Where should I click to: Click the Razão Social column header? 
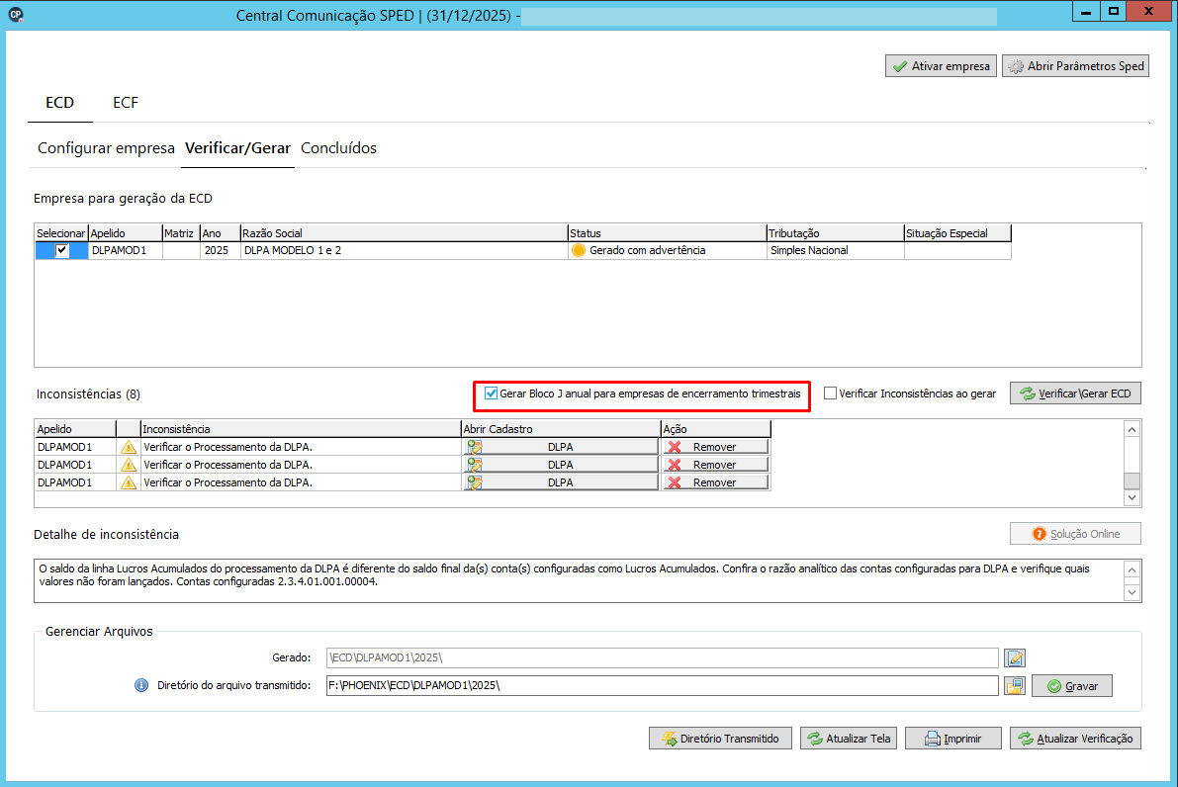[404, 232]
